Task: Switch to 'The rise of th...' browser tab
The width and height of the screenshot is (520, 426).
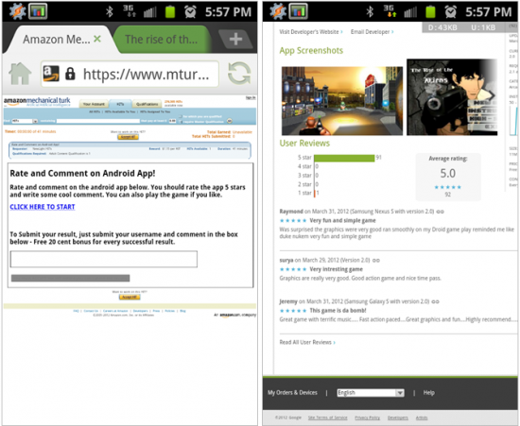Action: tap(162, 40)
